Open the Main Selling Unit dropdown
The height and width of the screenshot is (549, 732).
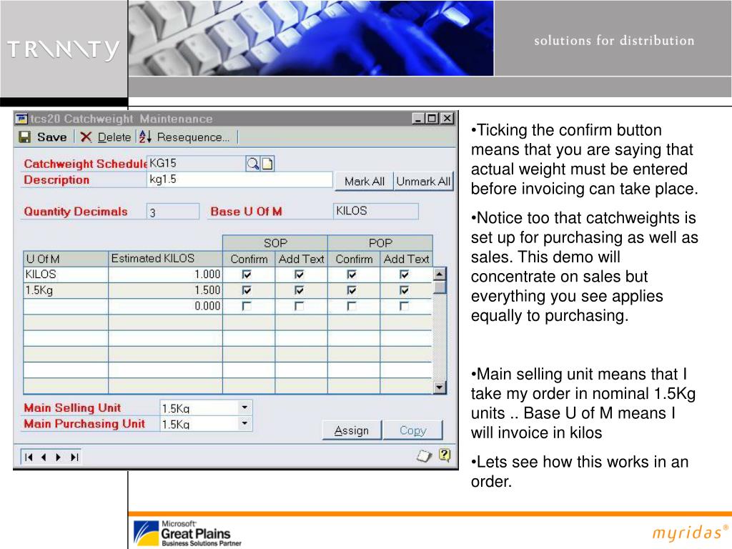coord(244,407)
